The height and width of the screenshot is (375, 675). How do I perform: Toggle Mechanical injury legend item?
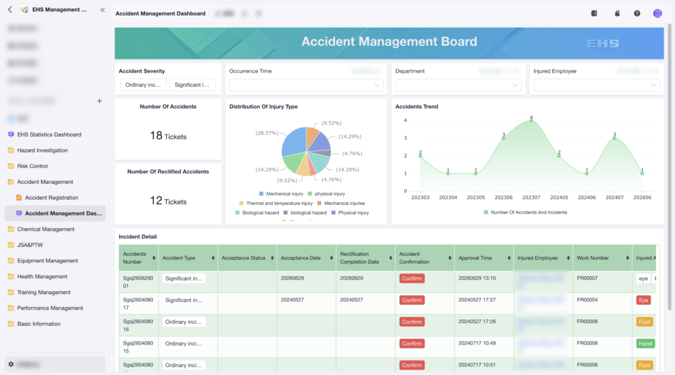tap(281, 194)
